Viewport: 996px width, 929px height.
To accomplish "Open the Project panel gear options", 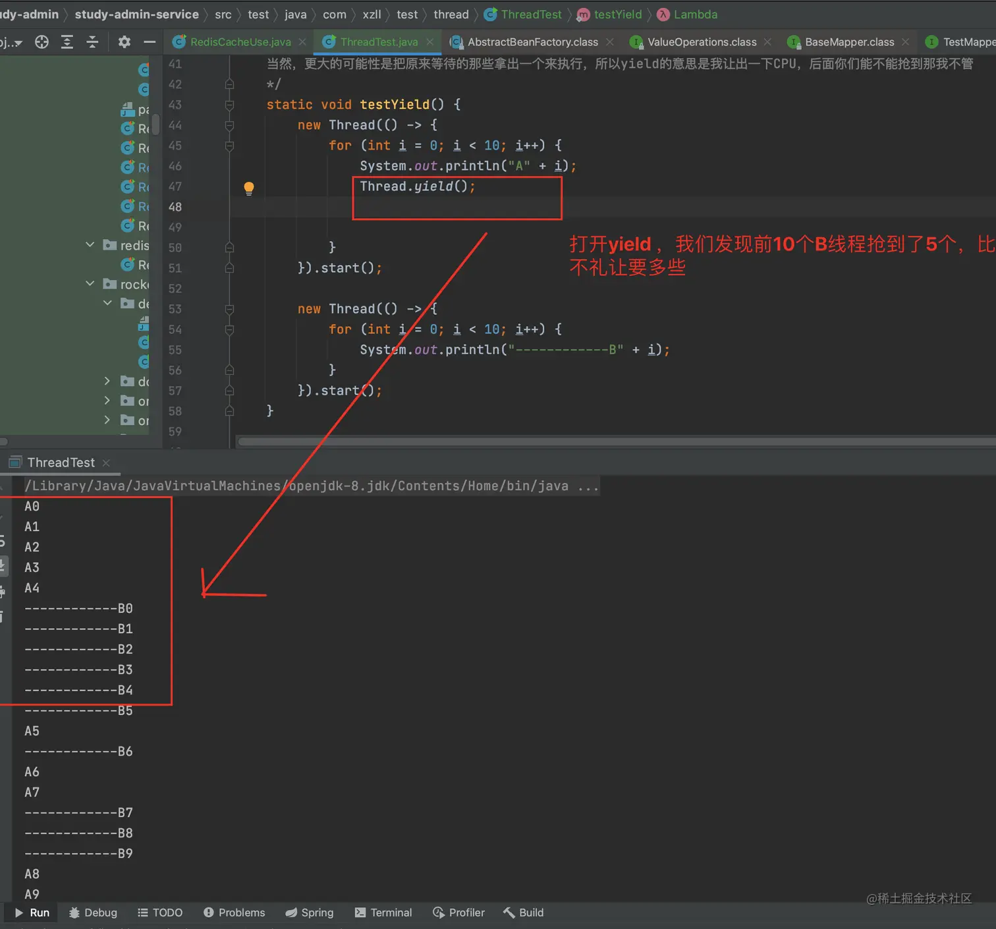I will (124, 42).
